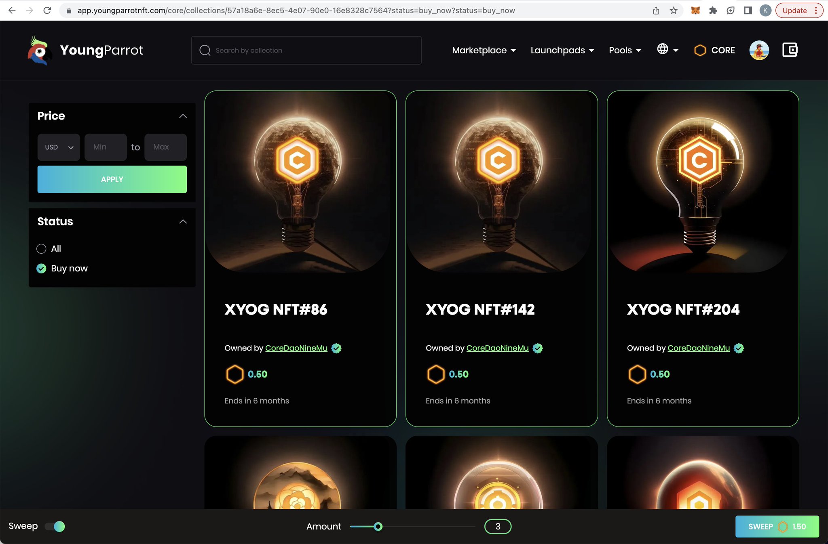828x544 pixels.
Task: Select the Buy now status option
Action: 41,269
